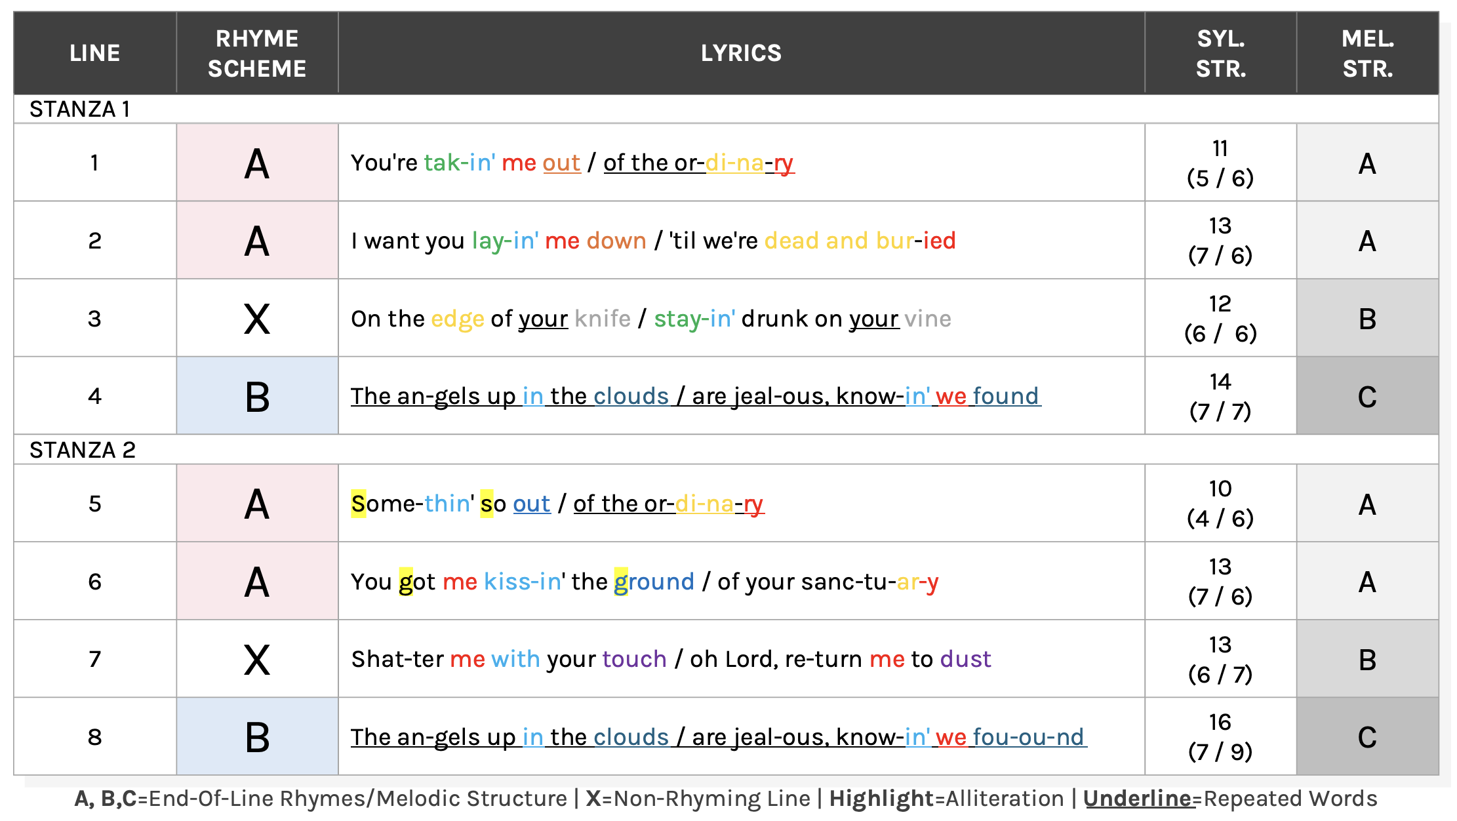Click the SYL. STR. header cell
This screenshot has width=1457, height=821.
[1220, 52]
